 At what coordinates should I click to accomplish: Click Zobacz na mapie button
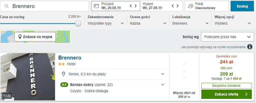[x=35, y=37]
